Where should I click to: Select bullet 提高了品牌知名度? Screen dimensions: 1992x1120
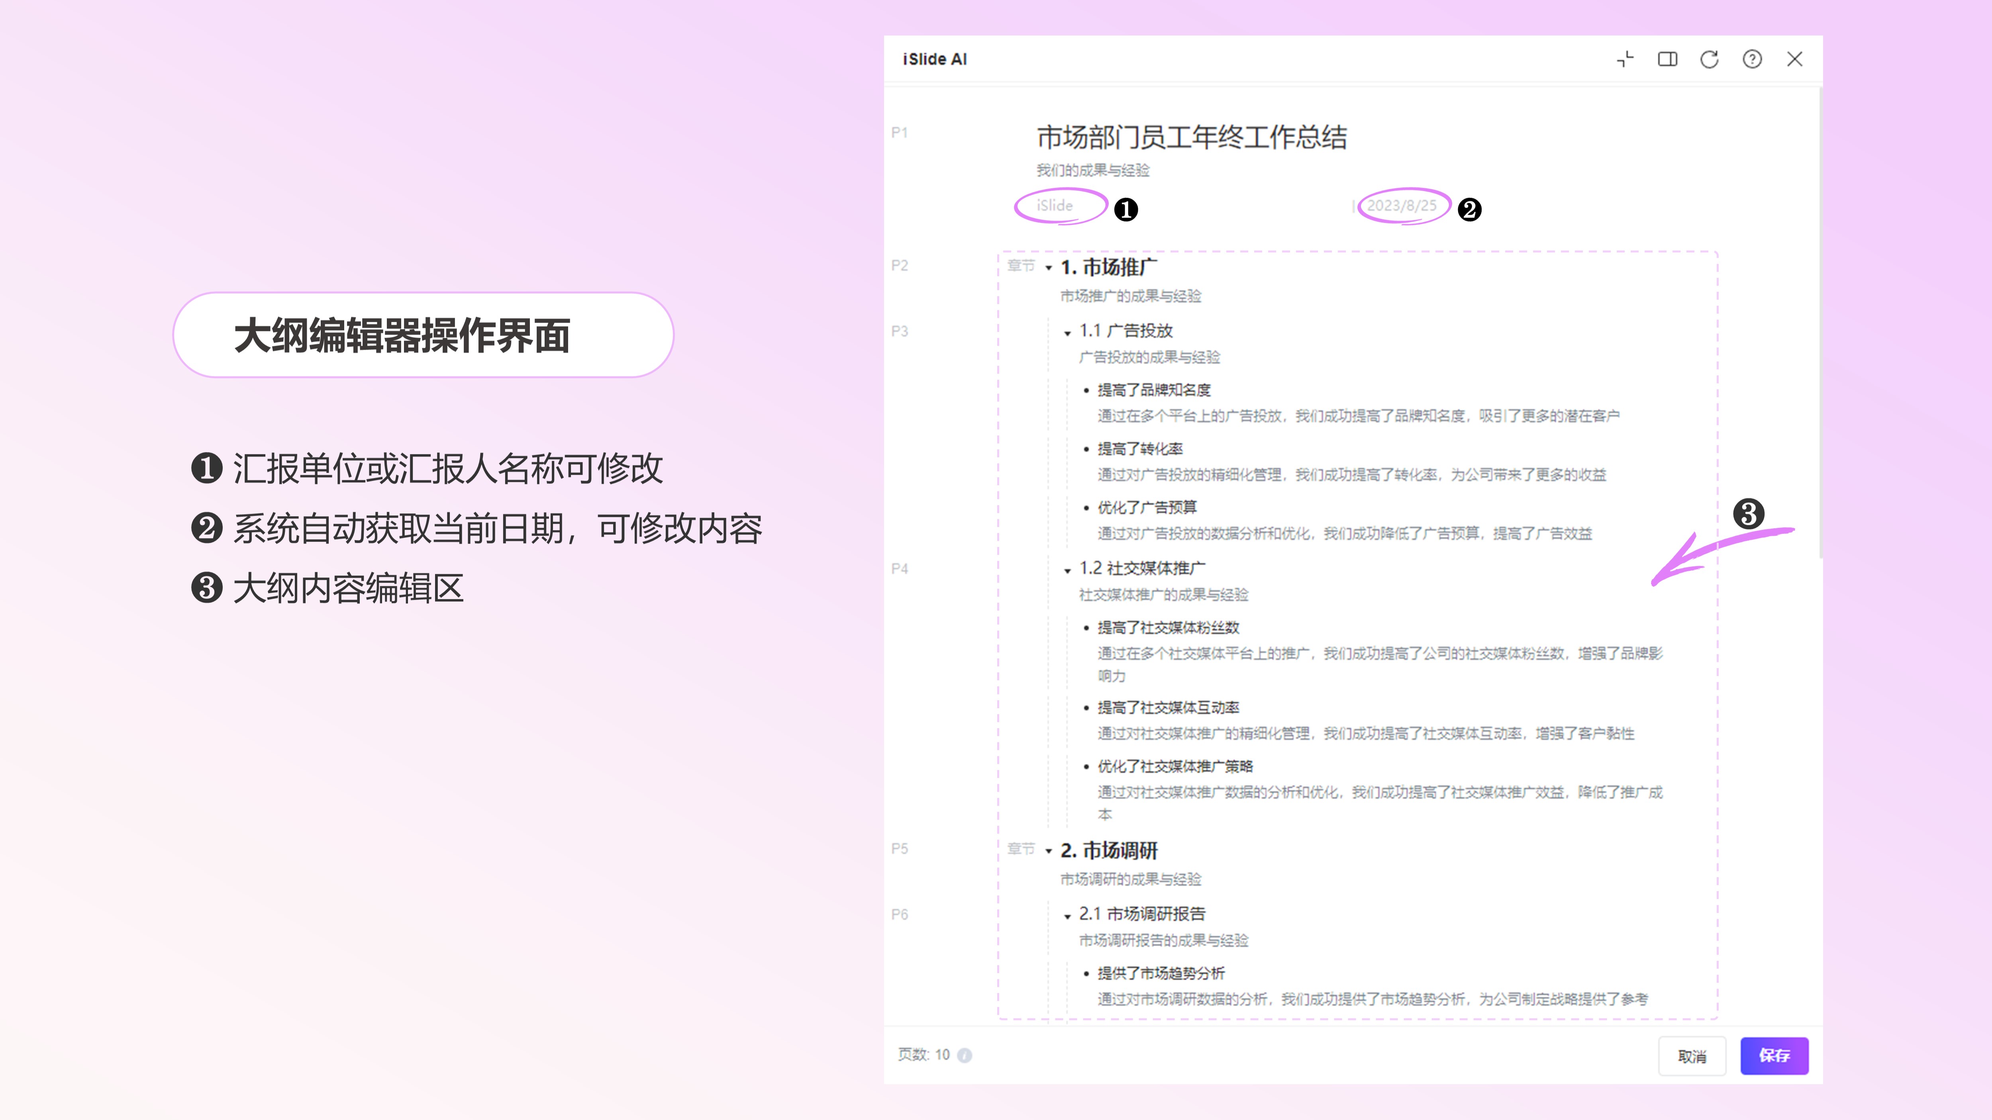pyautogui.click(x=1154, y=390)
